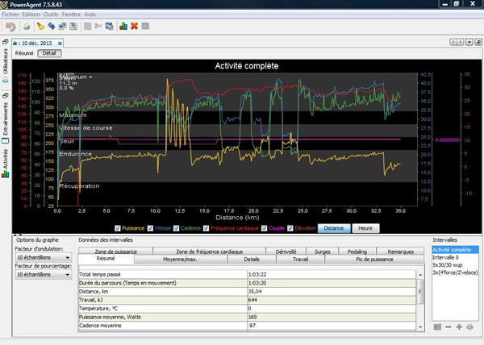Viewport: 484px width, 345px height.
Task: Open the Fenêtre menu
Action: (71, 15)
